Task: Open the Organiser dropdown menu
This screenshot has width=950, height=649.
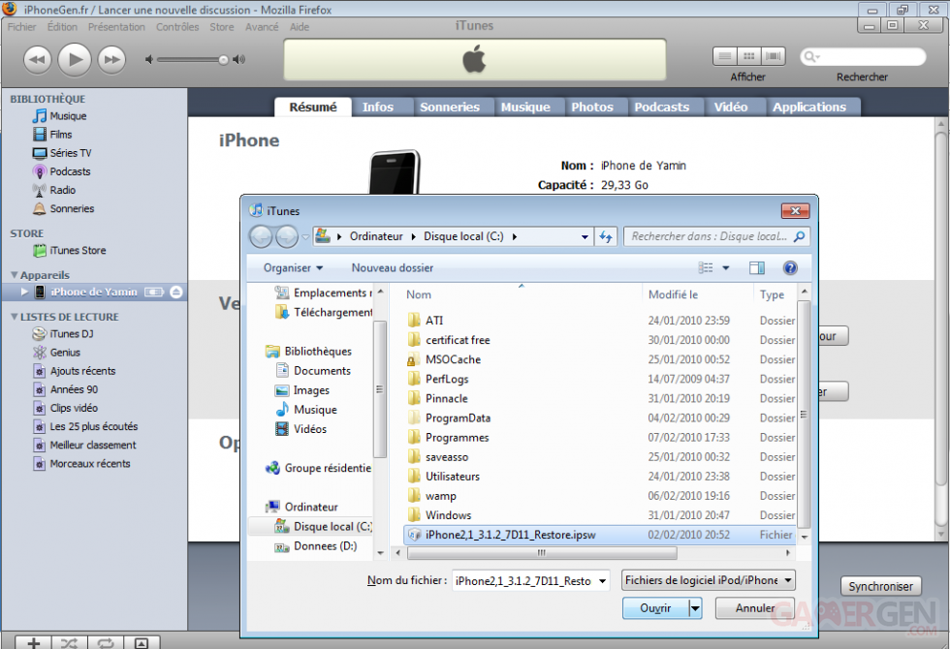Action: click(293, 268)
